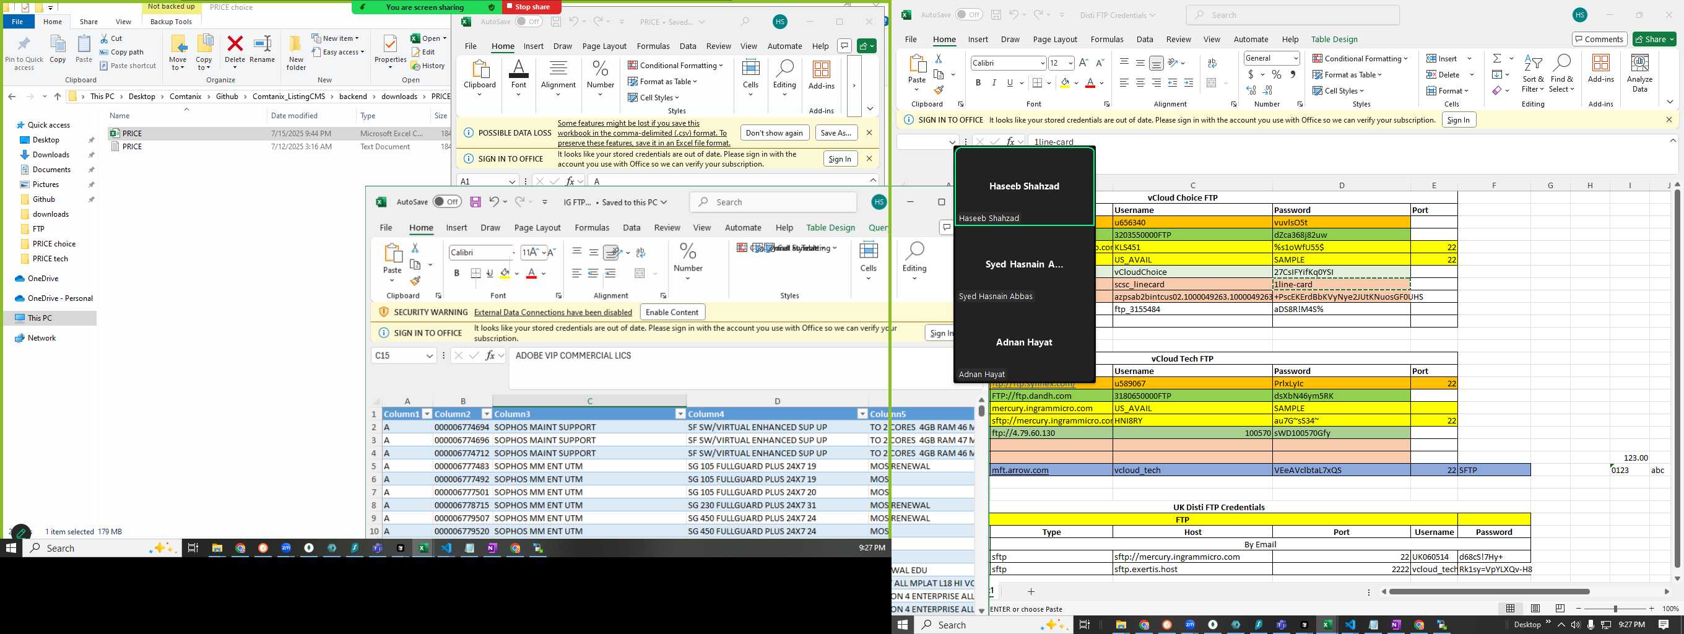Viewport: 1684px width, 634px height.
Task: Center align text in Disti FTP Credentials ribbon
Action: coord(1140,83)
